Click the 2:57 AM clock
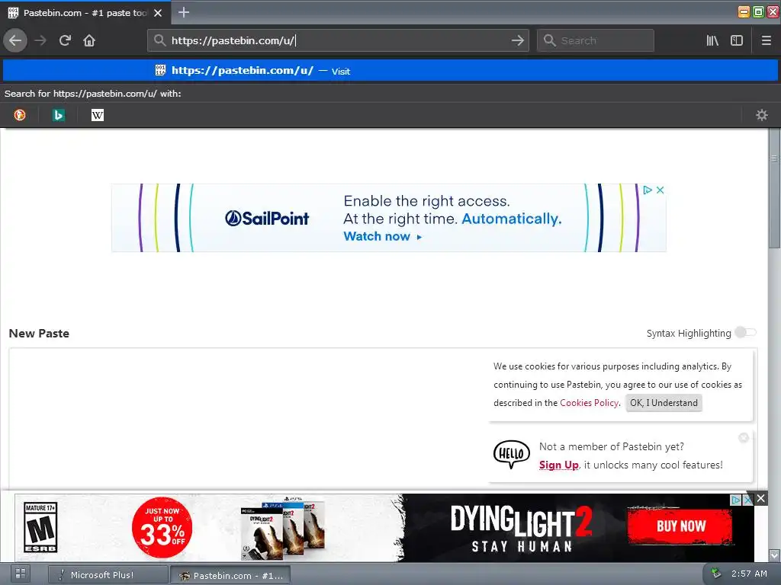The width and height of the screenshot is (781, 585). click(x=749, y=574)
